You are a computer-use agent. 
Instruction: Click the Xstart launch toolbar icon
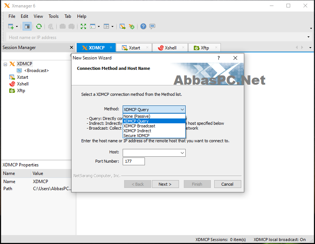click(x=123, y=26)
